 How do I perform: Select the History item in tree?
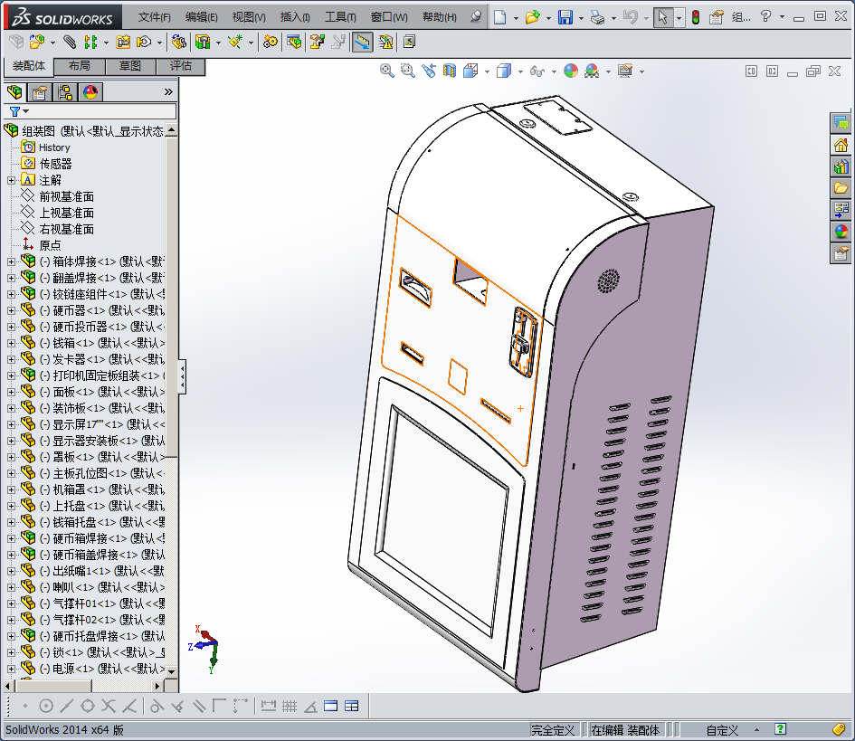(x=54, y=147)
